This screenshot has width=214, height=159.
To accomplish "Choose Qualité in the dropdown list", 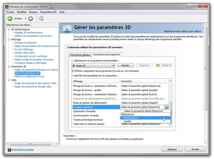I will 146,121.
